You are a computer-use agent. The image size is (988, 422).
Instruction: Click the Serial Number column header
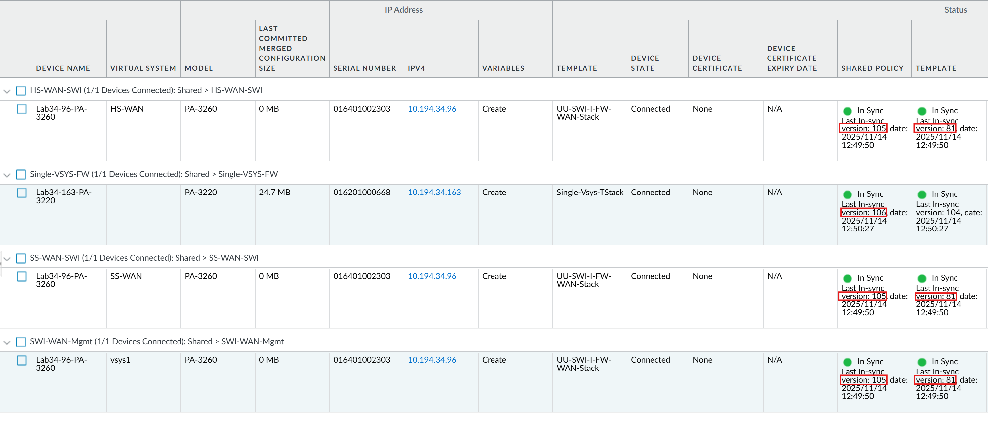364,68
